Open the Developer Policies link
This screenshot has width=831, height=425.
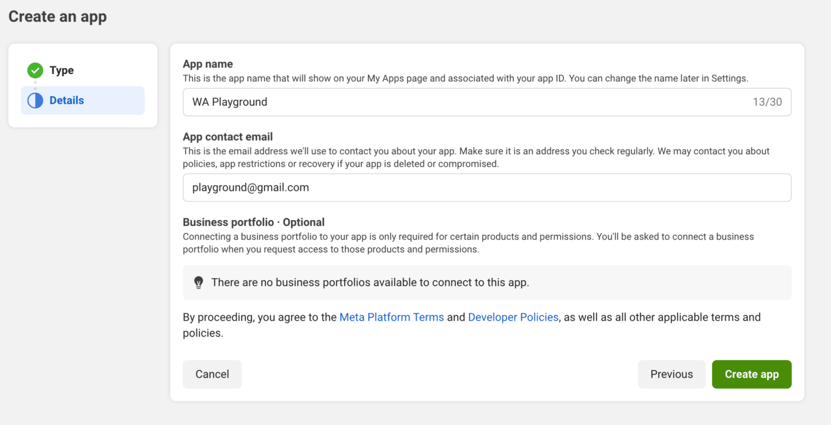coord(513,317)
